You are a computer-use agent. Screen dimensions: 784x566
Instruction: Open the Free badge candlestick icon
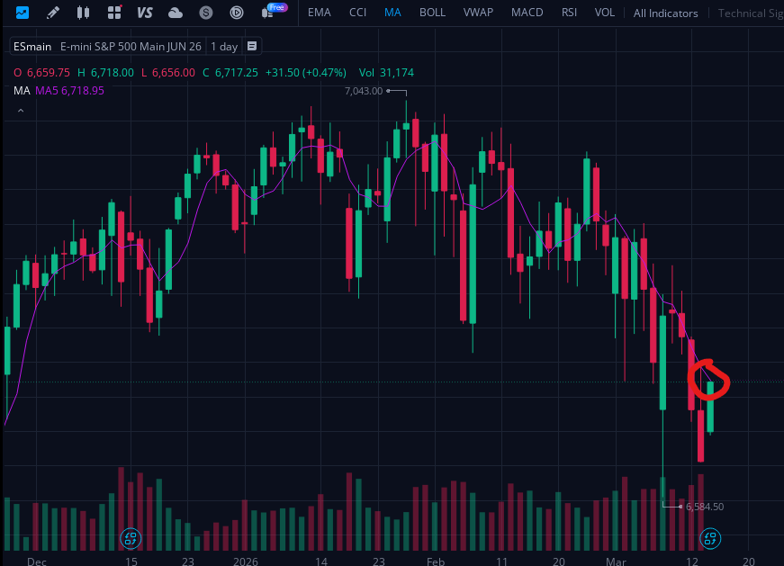[273, 11]
